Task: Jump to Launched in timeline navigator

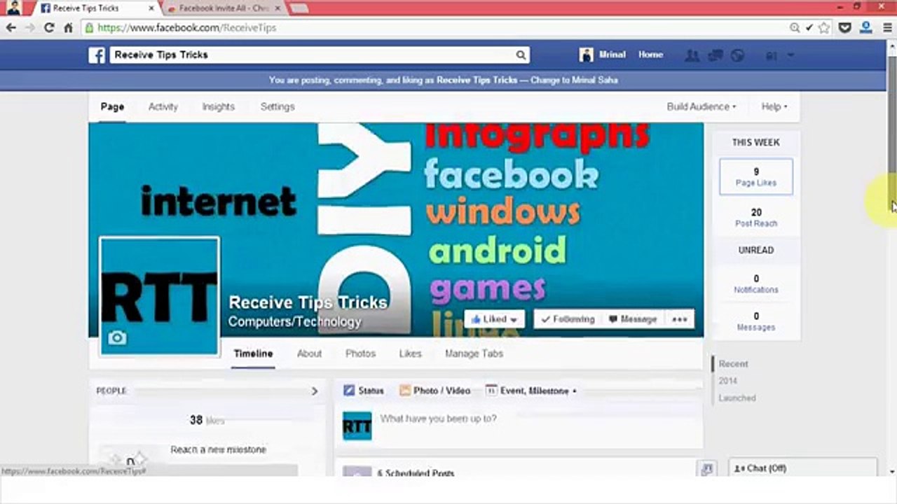Action: (737, 398)
